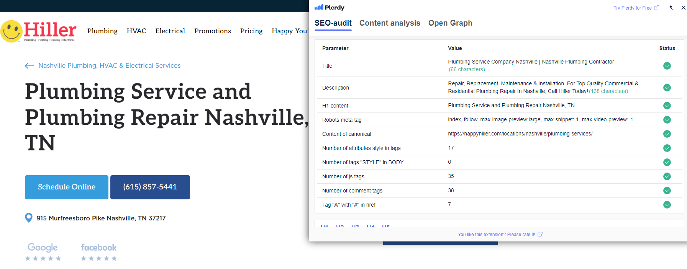Click the Content of canonical label
Viewport: 687px width, 269px height.
(347, 134)
